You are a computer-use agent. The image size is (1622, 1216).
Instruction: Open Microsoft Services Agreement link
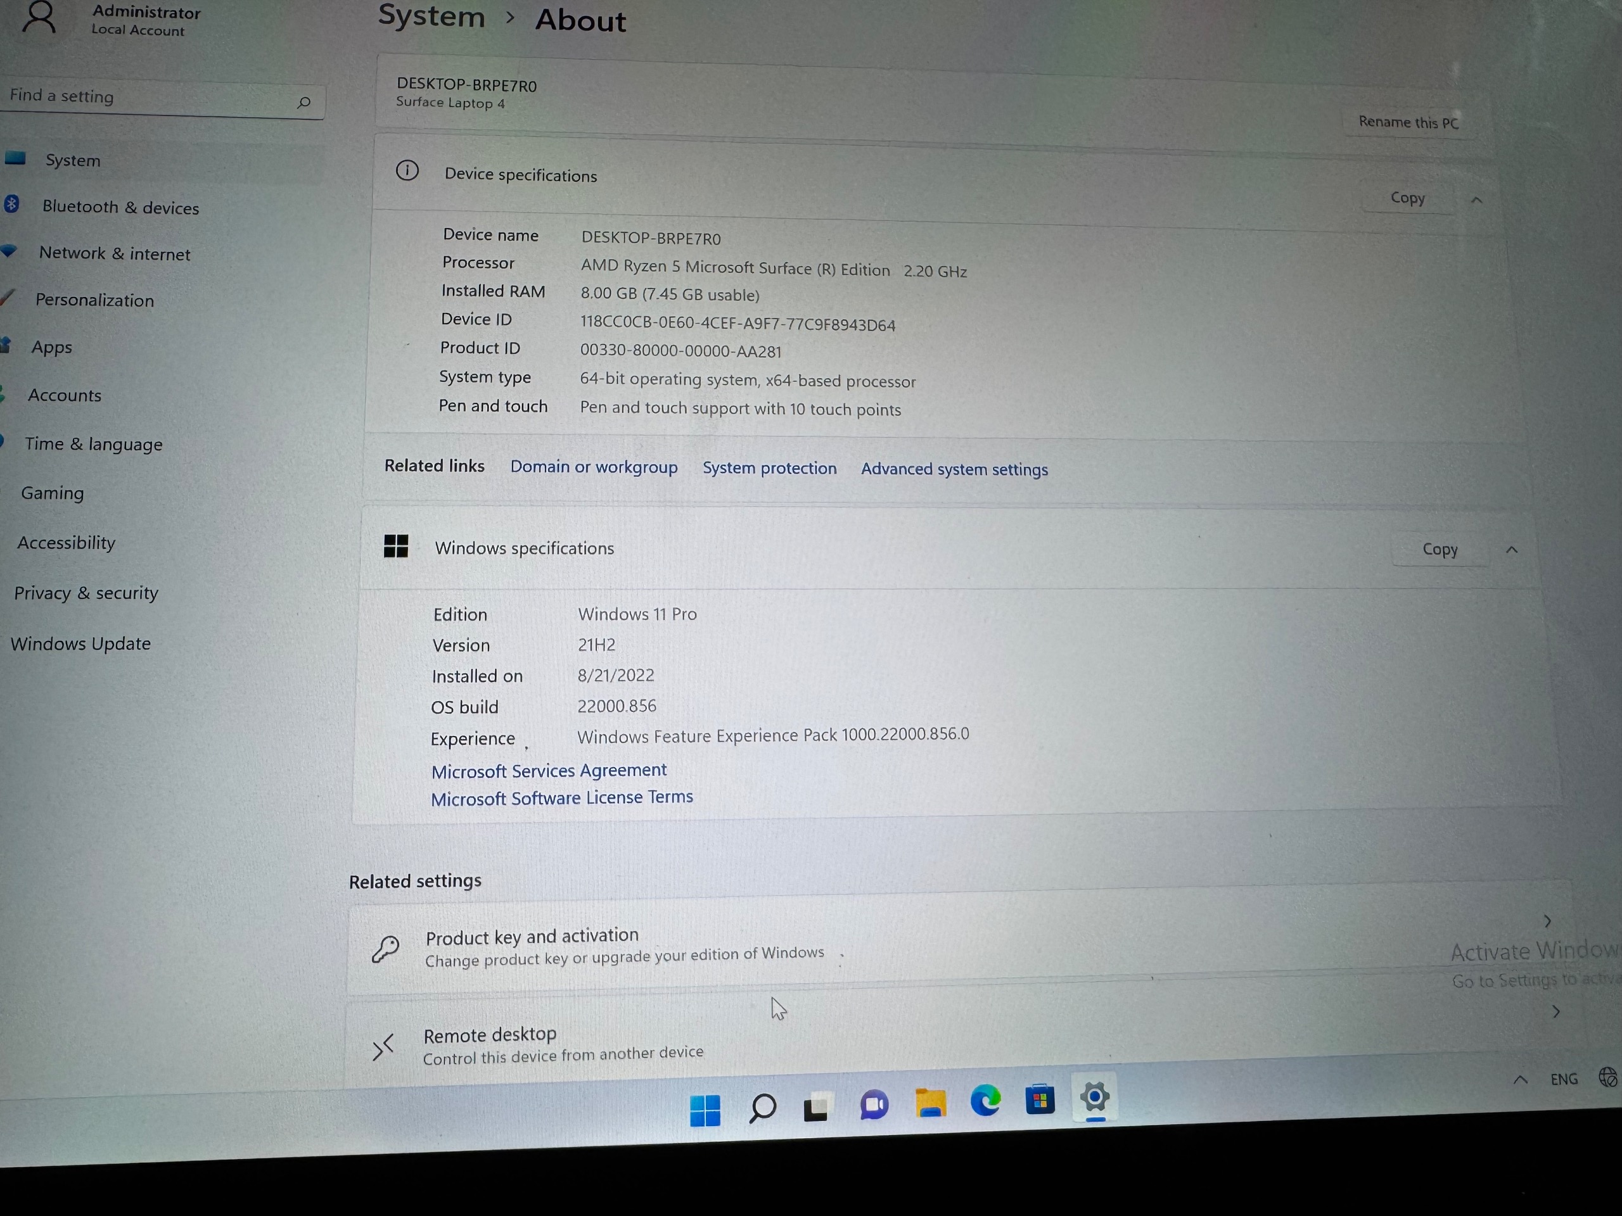(x=549, y=770)
